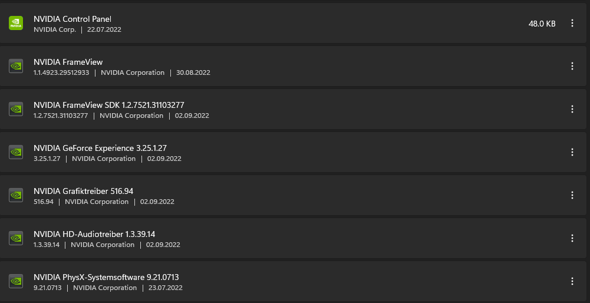590x303 pixels.
Task: Click the version text 516.94 under Grafiktreiber
Action: tap(44, 202)
